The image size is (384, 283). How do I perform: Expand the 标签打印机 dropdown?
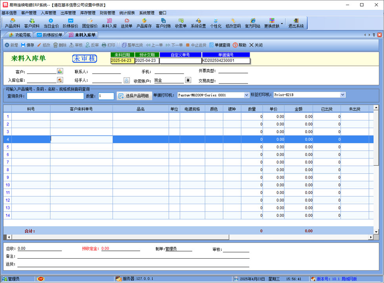coord(343,95)
